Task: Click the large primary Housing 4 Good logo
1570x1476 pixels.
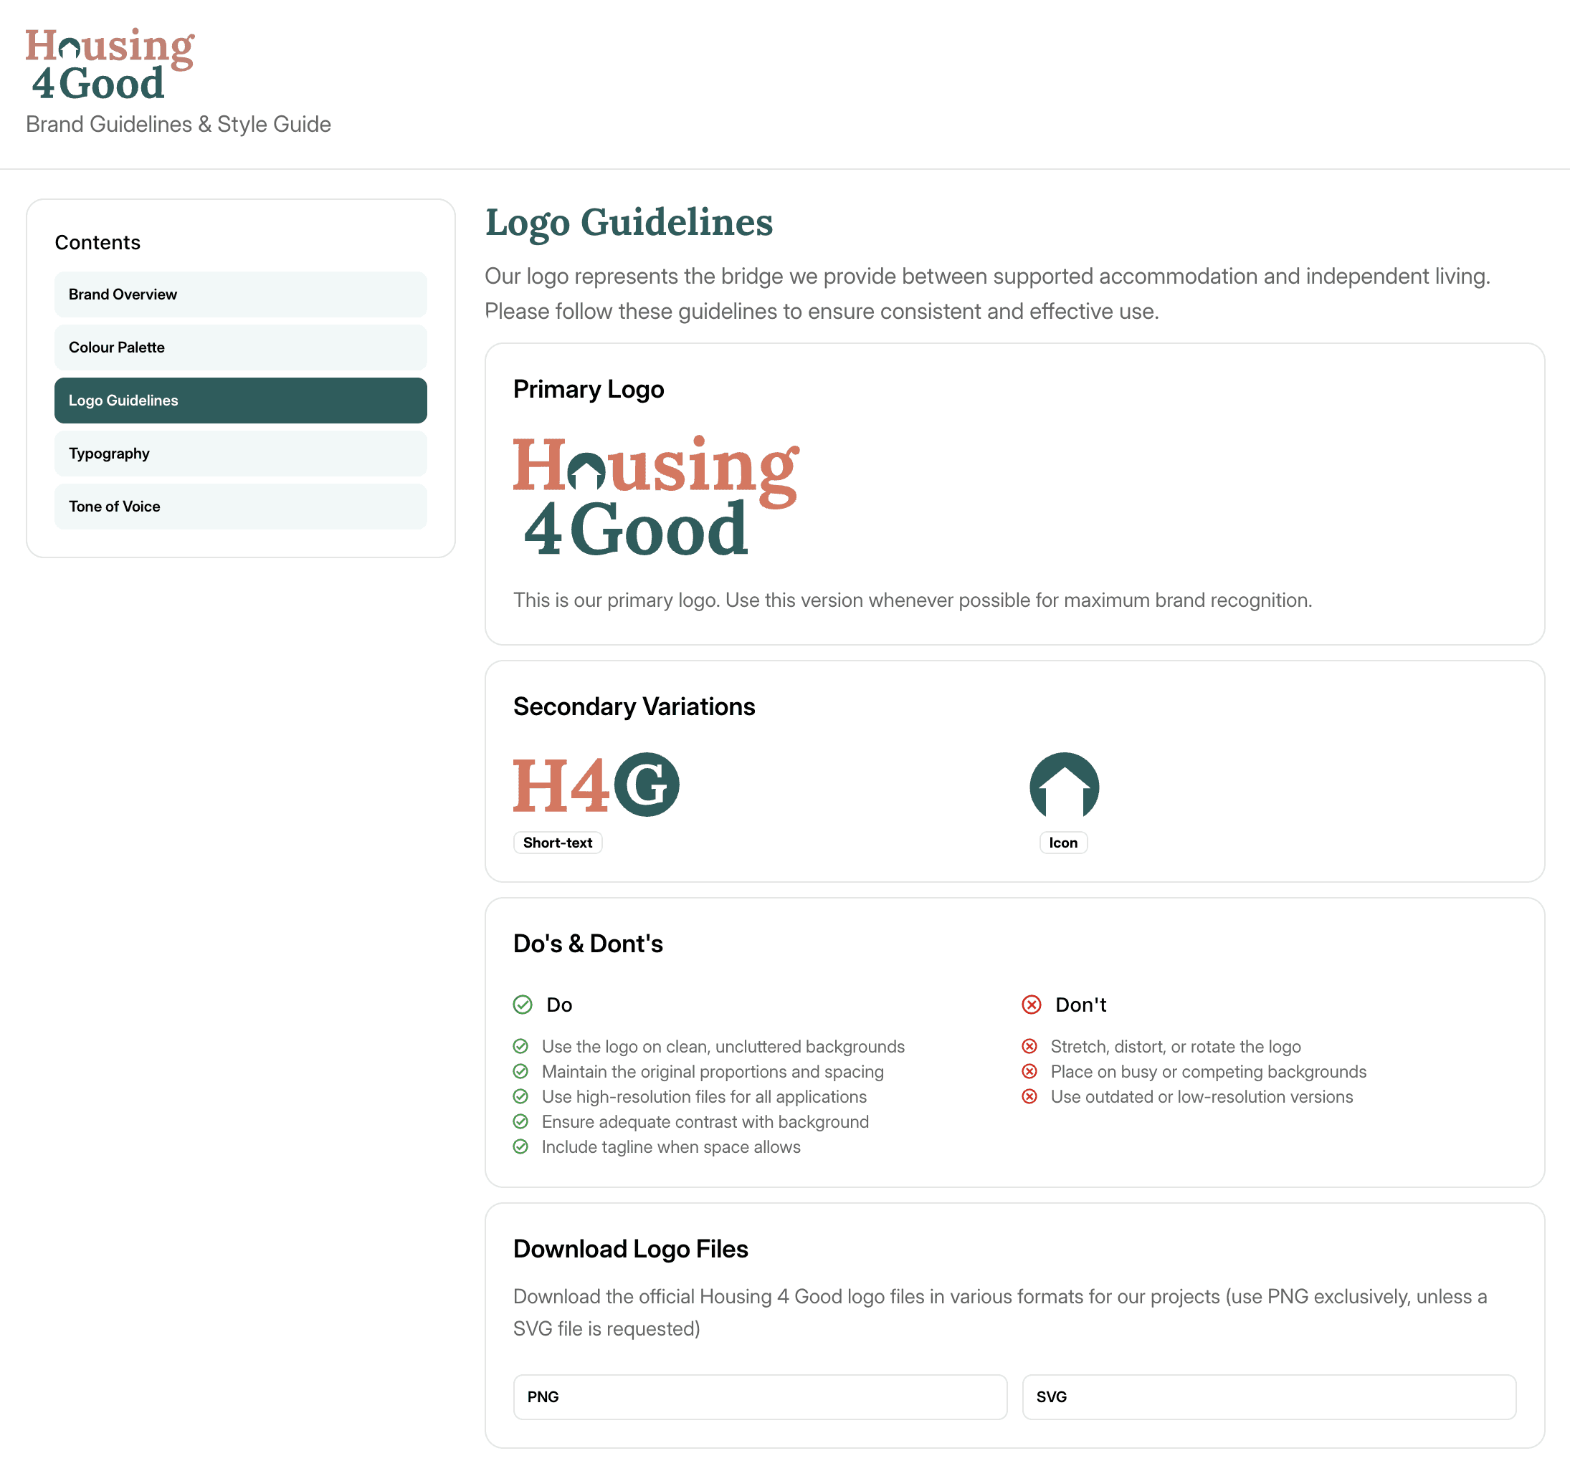Action: pyautogui.click(x=655, y=496)
